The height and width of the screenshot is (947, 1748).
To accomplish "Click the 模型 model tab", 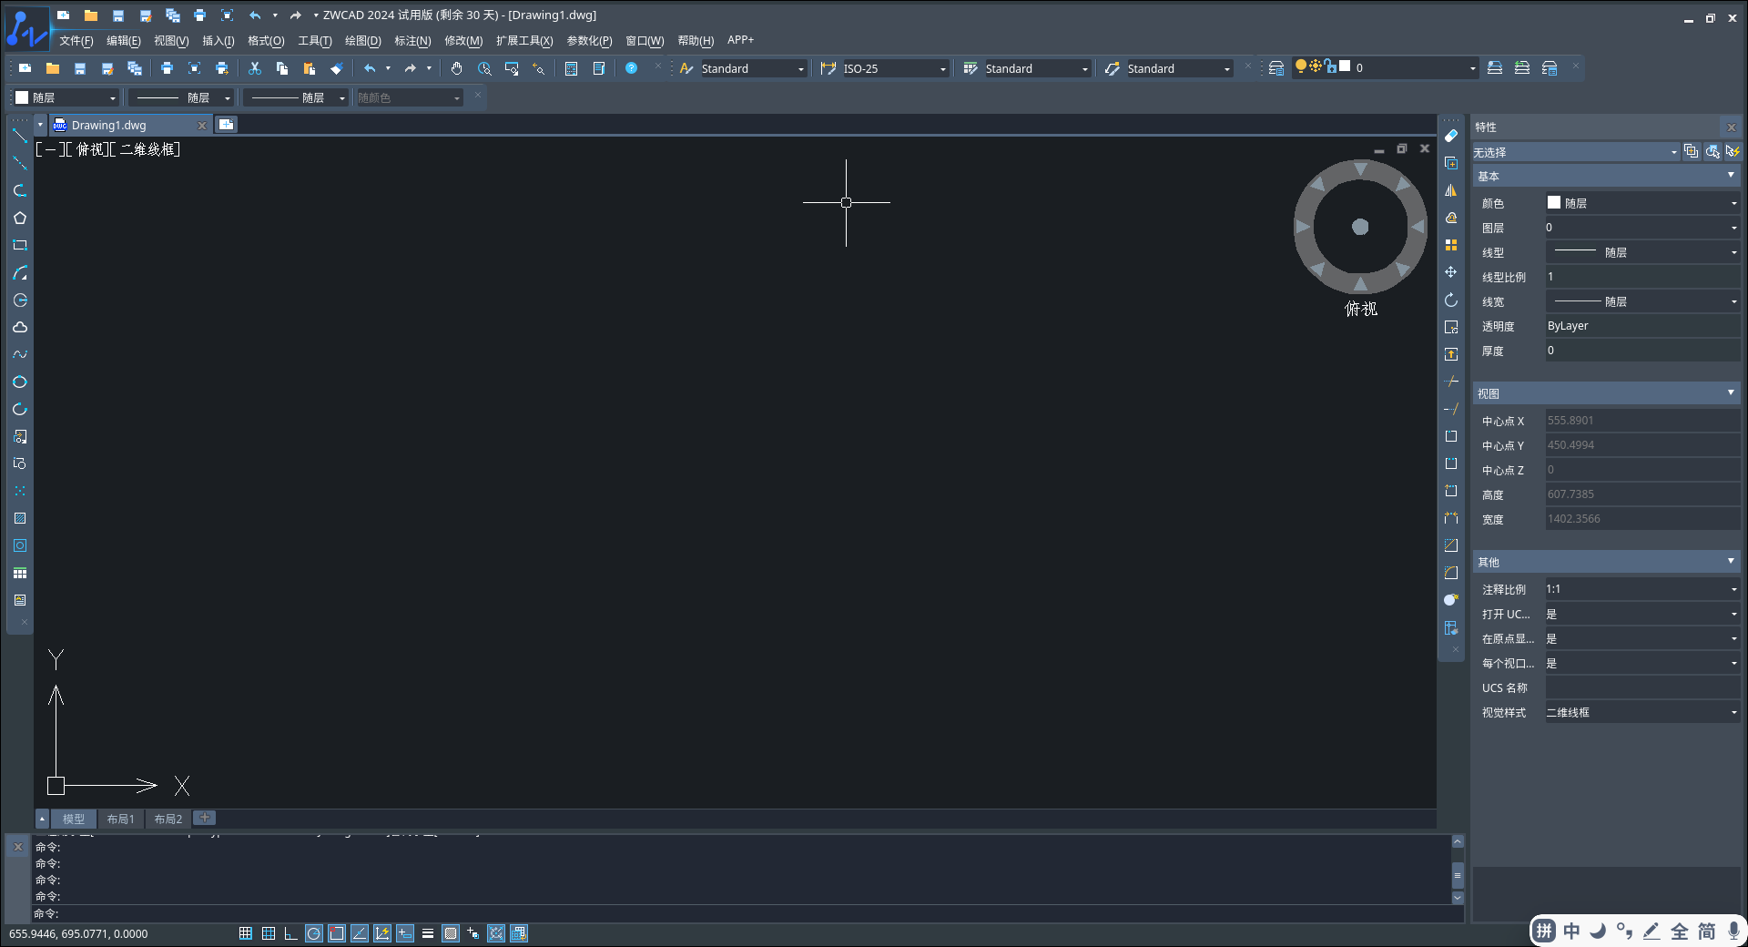I will coord(74,819).
